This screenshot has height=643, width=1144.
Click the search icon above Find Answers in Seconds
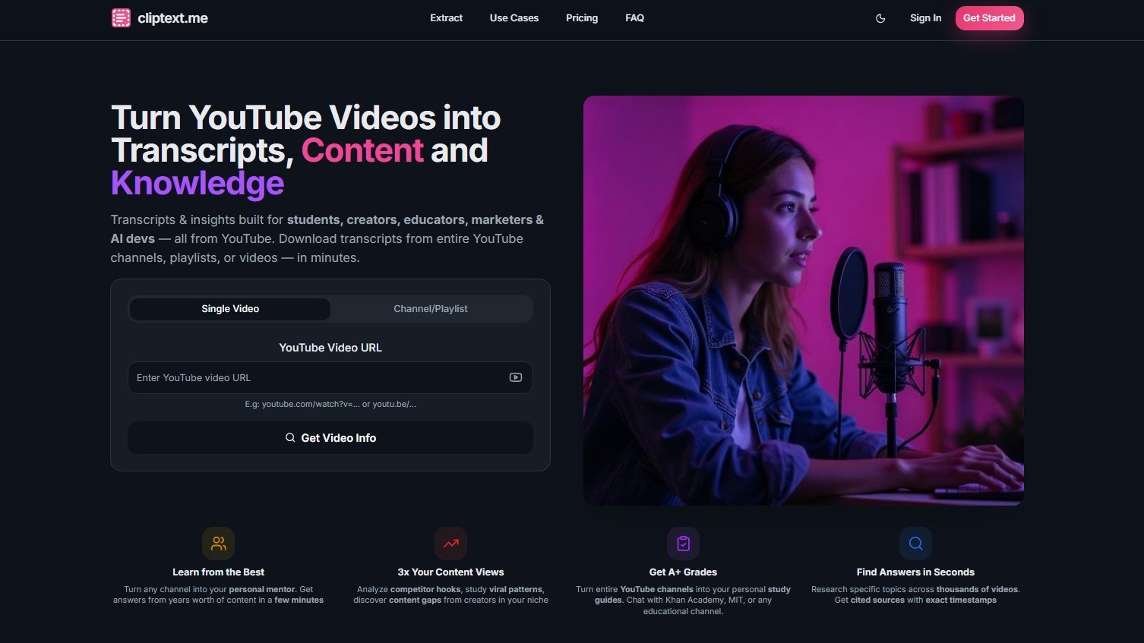pyautogui.click(x=915, y=543)
